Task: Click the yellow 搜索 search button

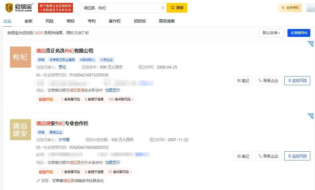Action: tap(177, 8)
